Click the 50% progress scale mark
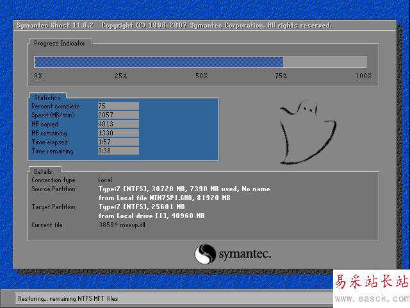The height and width of the screenshot is (308, 410). pos(202,76)
